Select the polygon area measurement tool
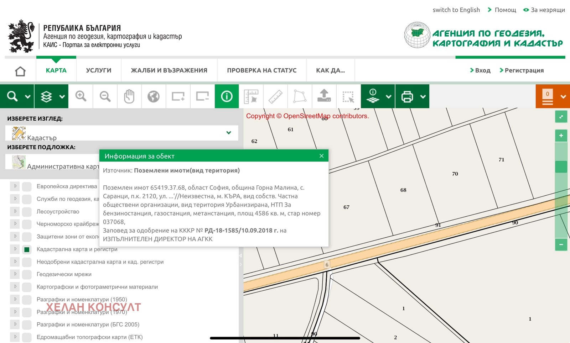 (300, 96)
